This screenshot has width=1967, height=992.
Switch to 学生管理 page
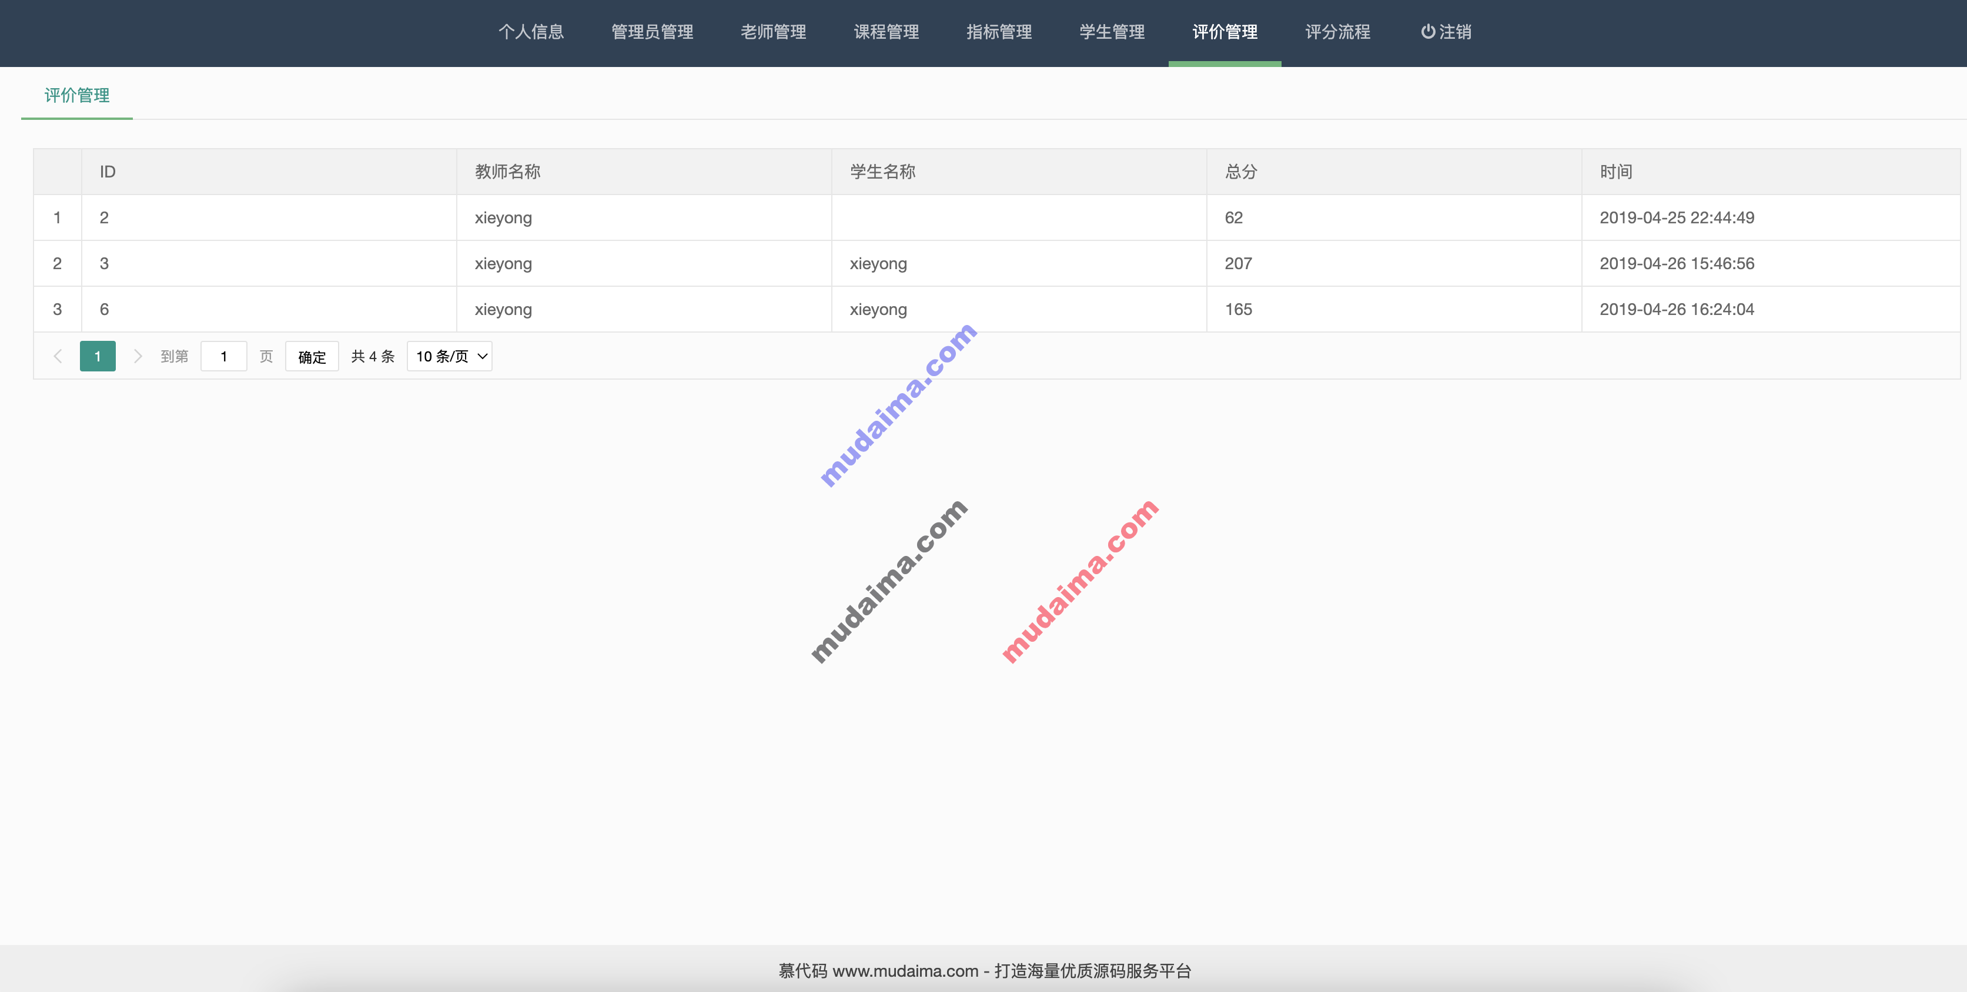point(1112,32)
